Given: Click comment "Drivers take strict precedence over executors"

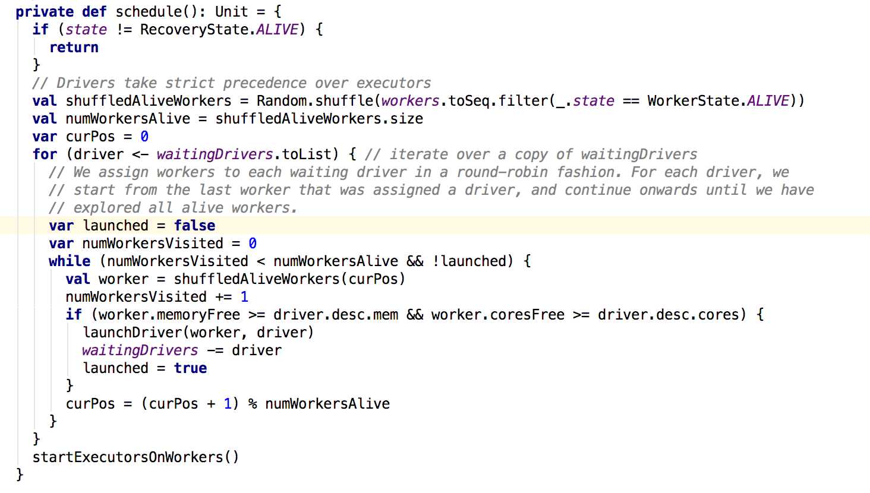Looking at the screenshot, I should pyautogui.click(x=232, y=83).
